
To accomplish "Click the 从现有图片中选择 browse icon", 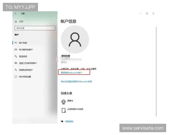I will [64, 110].
